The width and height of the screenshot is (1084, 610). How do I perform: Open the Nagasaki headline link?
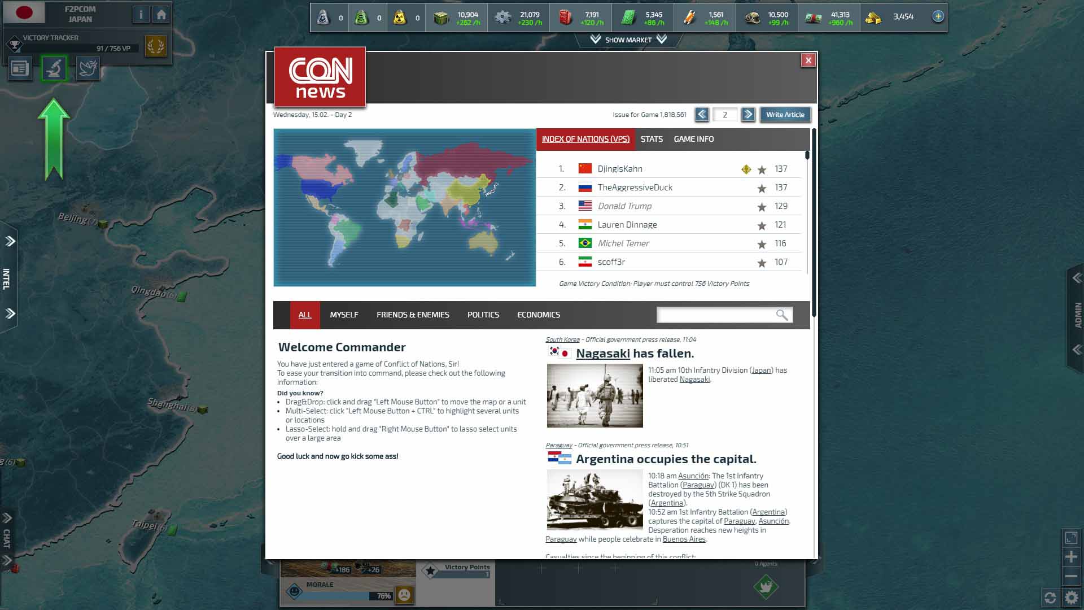click(x=602, y=354)
